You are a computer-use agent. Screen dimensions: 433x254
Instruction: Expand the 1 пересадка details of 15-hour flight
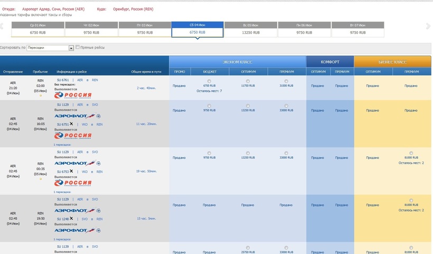pos(62,238)
